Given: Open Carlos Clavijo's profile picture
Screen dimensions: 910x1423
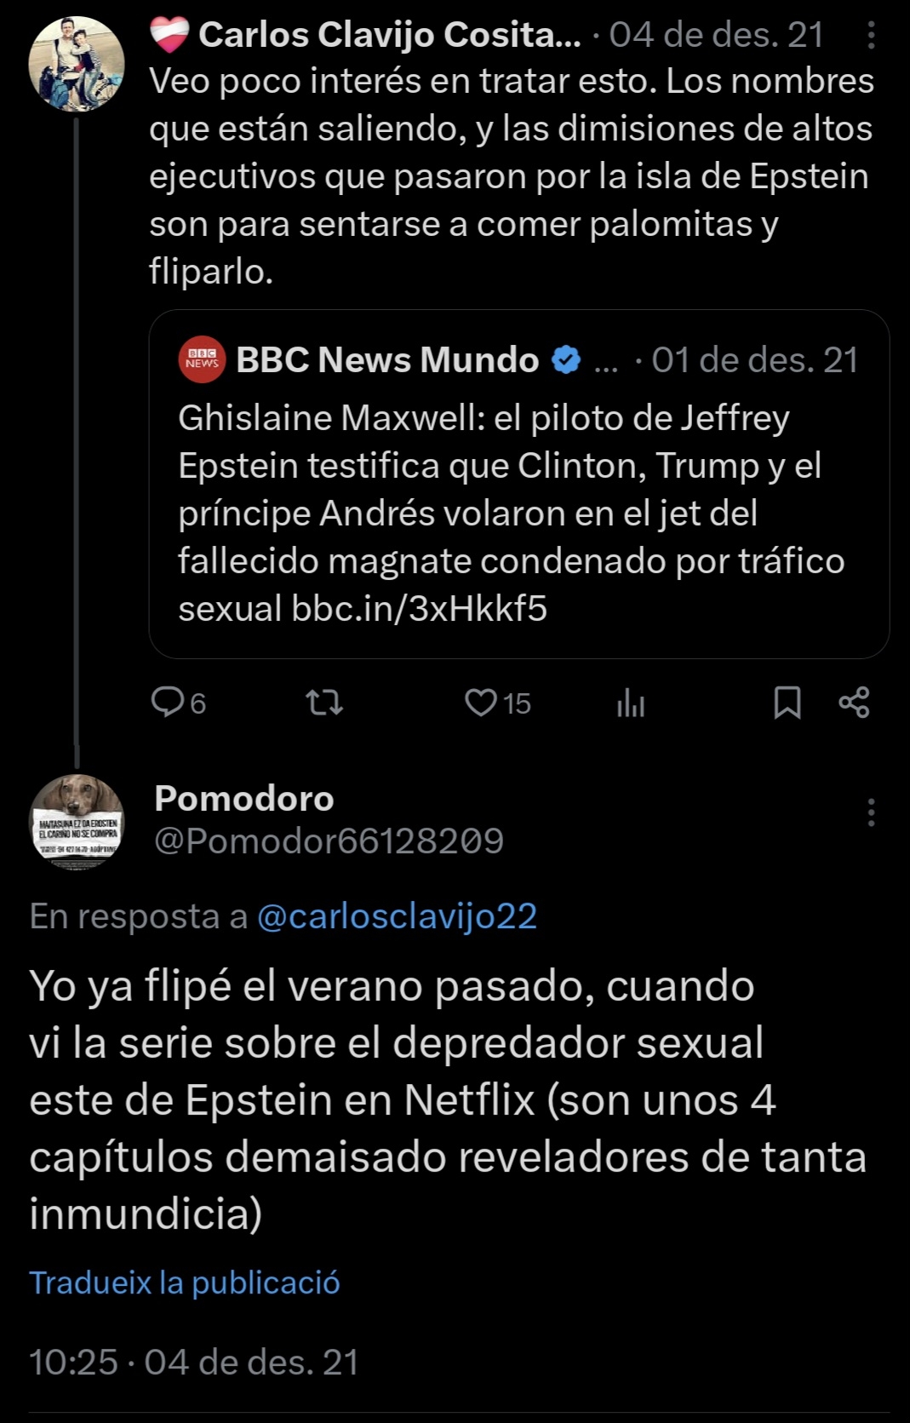Looking at the screenshot, I should [77, 64].
